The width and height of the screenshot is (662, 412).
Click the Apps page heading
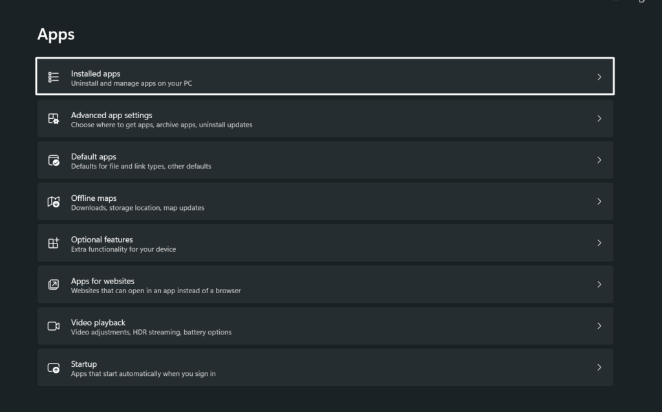[x=56, y=34]
